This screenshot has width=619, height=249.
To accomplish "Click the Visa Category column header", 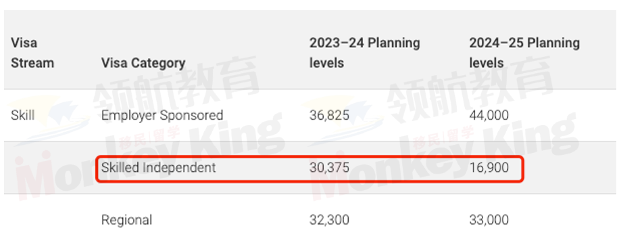I will [143, 63].
